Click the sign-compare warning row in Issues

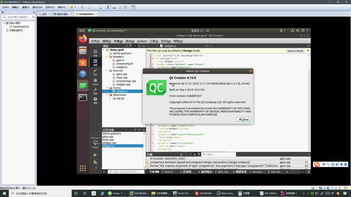(228, 162)
